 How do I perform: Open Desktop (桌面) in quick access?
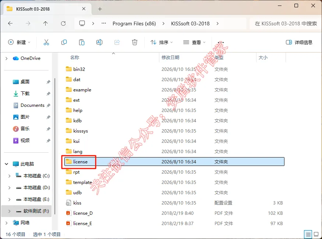21,82
